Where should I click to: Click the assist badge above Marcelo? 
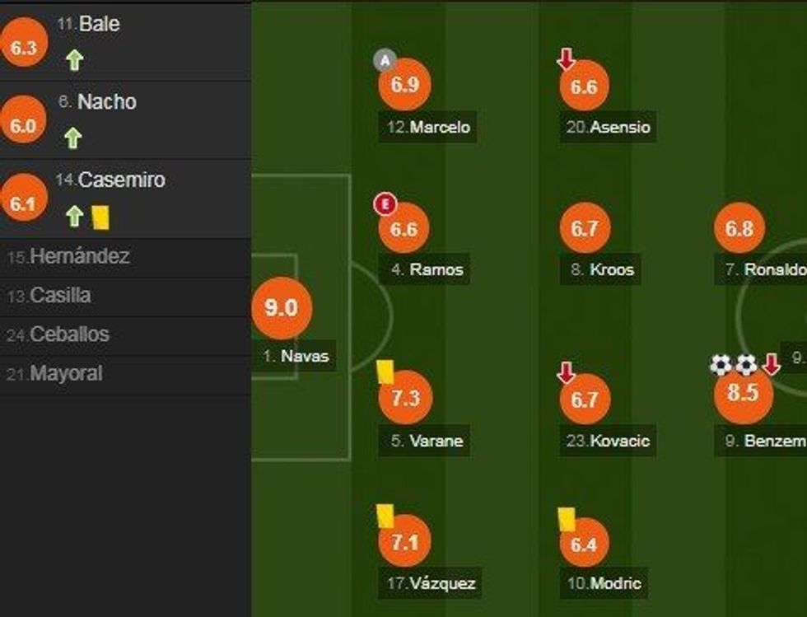384,59
